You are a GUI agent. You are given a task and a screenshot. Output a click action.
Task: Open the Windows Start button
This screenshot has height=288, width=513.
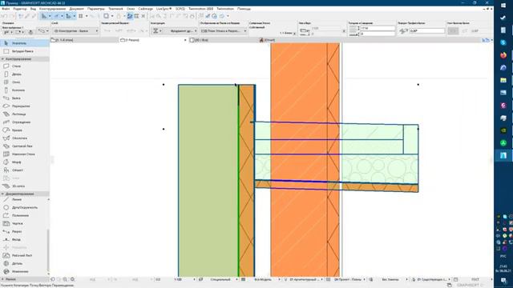(503, 6)
